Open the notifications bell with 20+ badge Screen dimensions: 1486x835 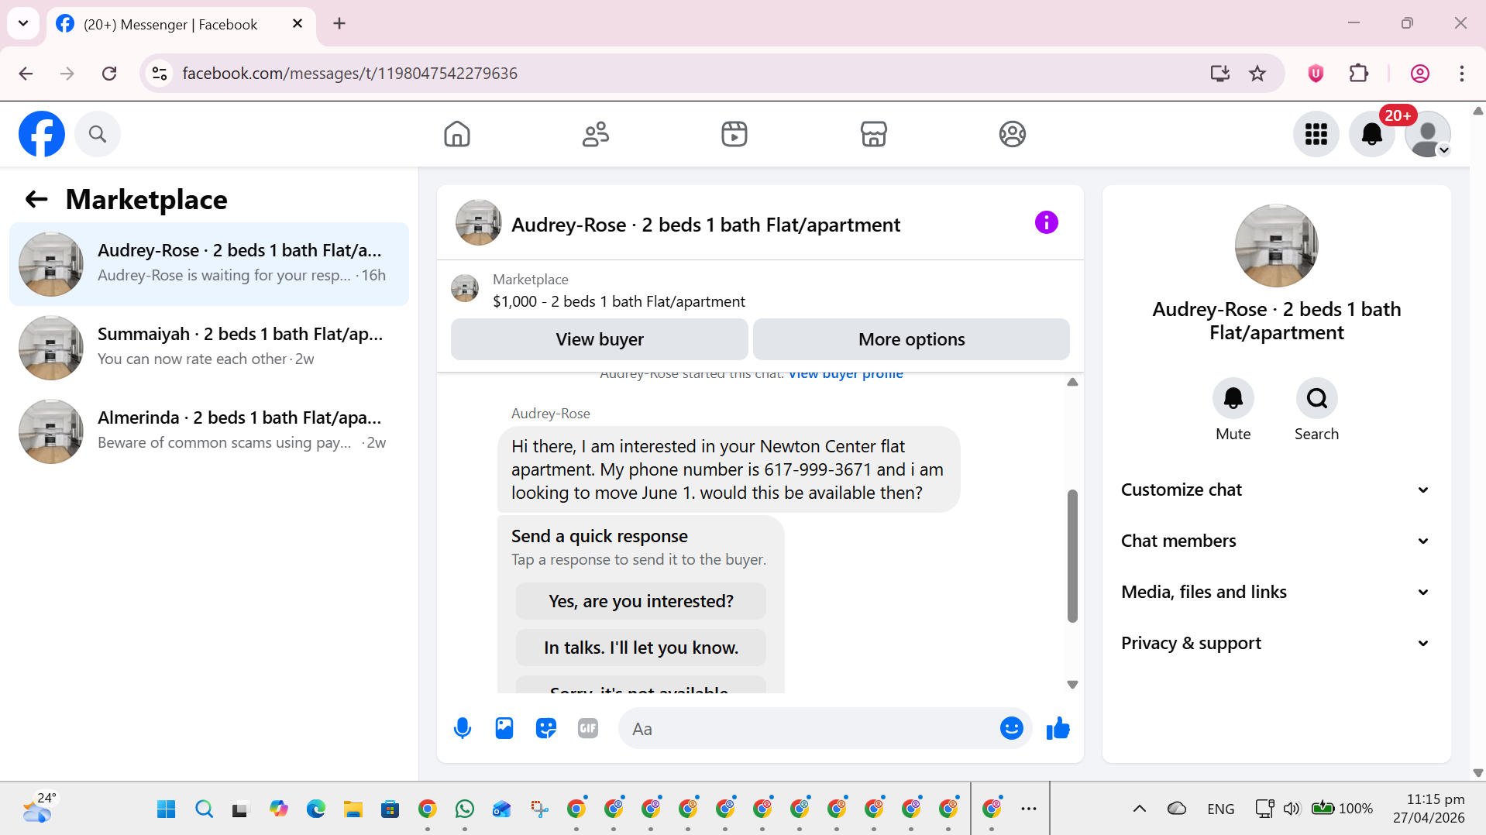coord(1372,134)
